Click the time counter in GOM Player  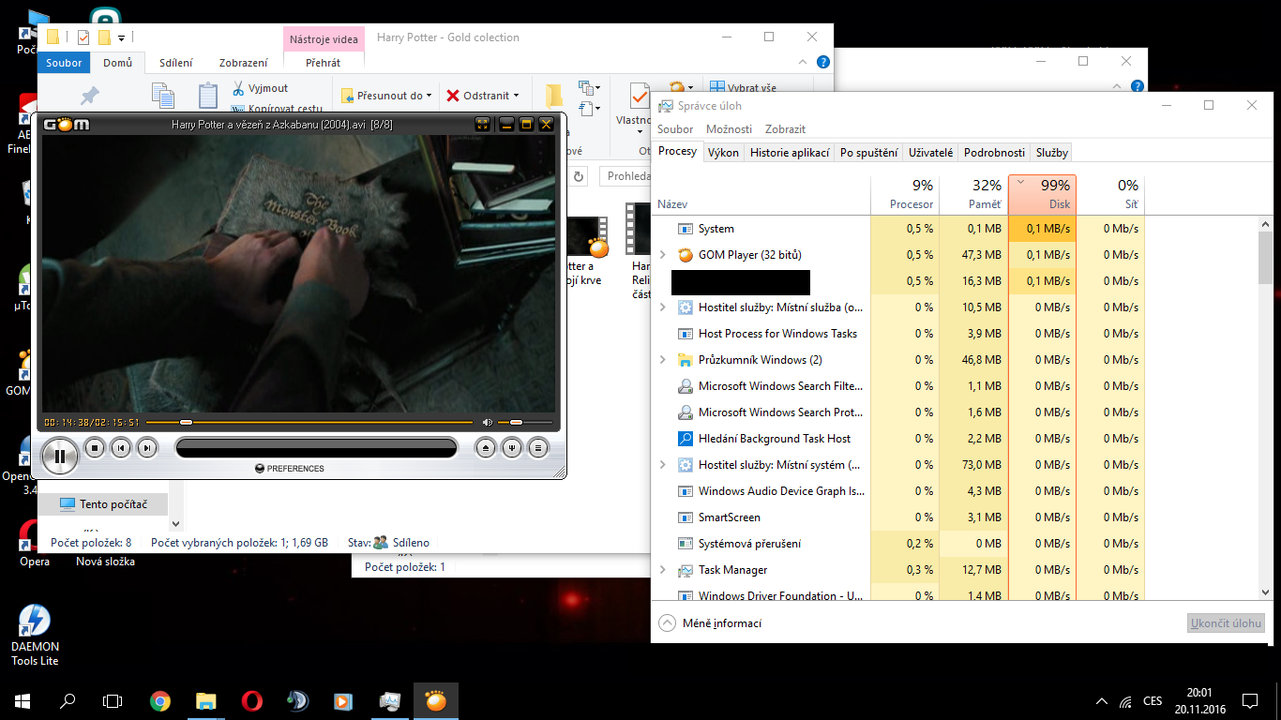[x=92, y=423]
